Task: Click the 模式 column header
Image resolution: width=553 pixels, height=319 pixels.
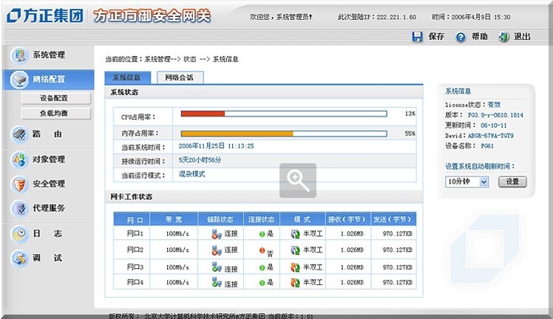Action: pos(302,219)
